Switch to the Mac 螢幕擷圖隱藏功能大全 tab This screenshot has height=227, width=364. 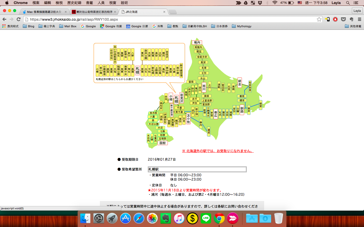tap(44, 12)
